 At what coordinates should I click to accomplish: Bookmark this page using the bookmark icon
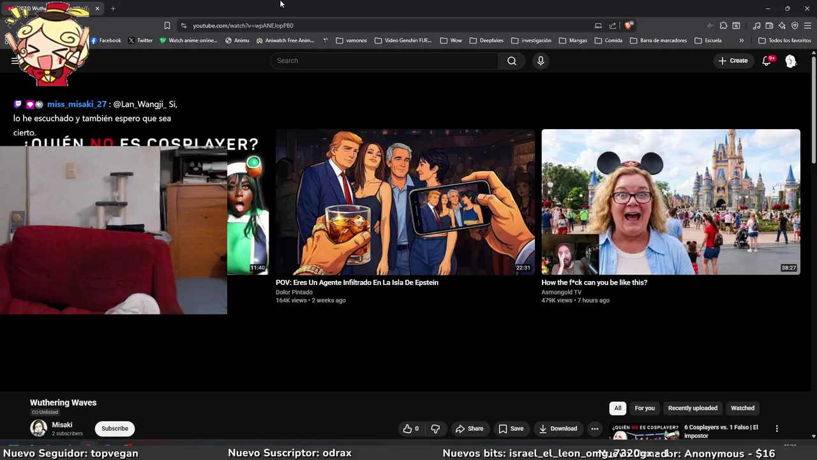(x=167, y=26)
